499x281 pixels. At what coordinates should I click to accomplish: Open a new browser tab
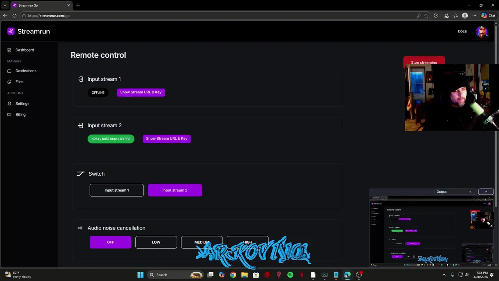78,5
